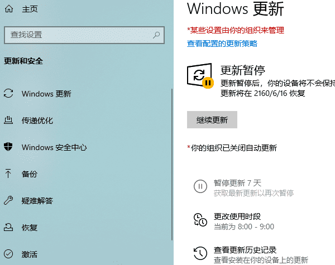Open 备份 sidebar item

point(30,174)
